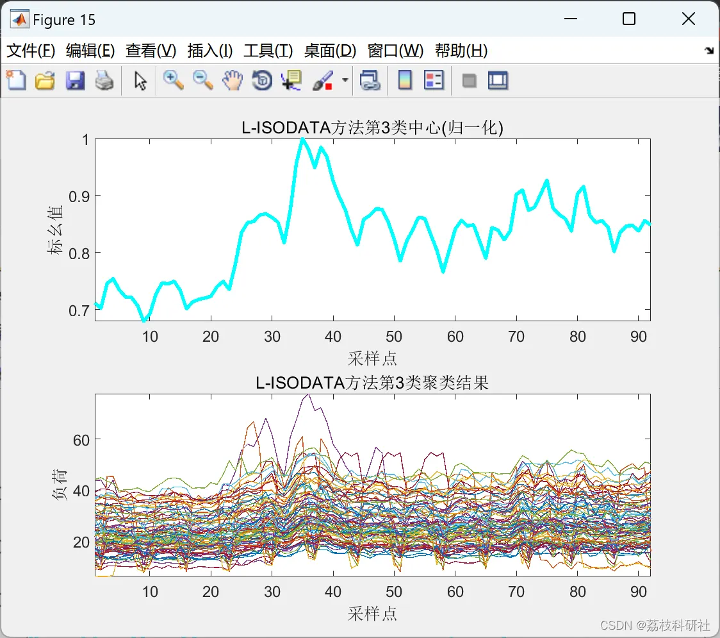
Task: Select the Edit Plot arrow tool
Action: click(140, 81)
